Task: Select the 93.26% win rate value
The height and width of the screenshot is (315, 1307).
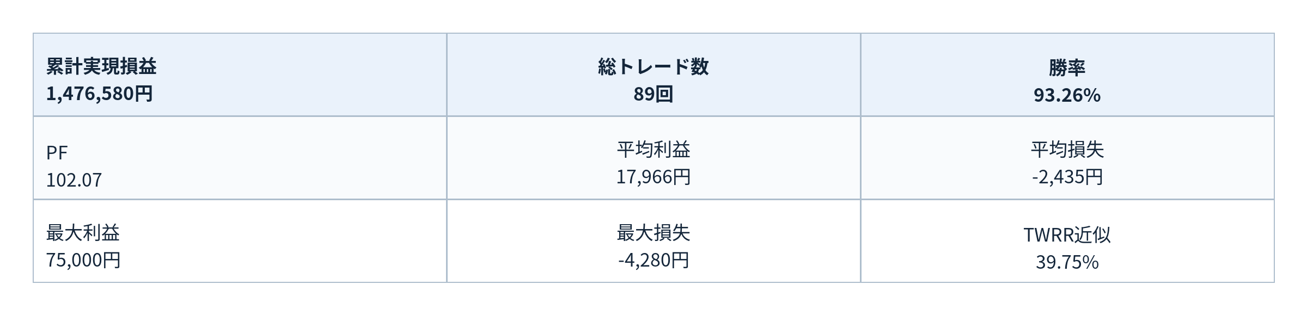Action: pyautogui.click(x=1067, y=96)
